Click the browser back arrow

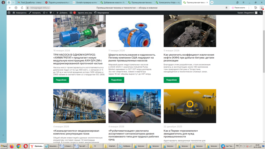[10, 8]
